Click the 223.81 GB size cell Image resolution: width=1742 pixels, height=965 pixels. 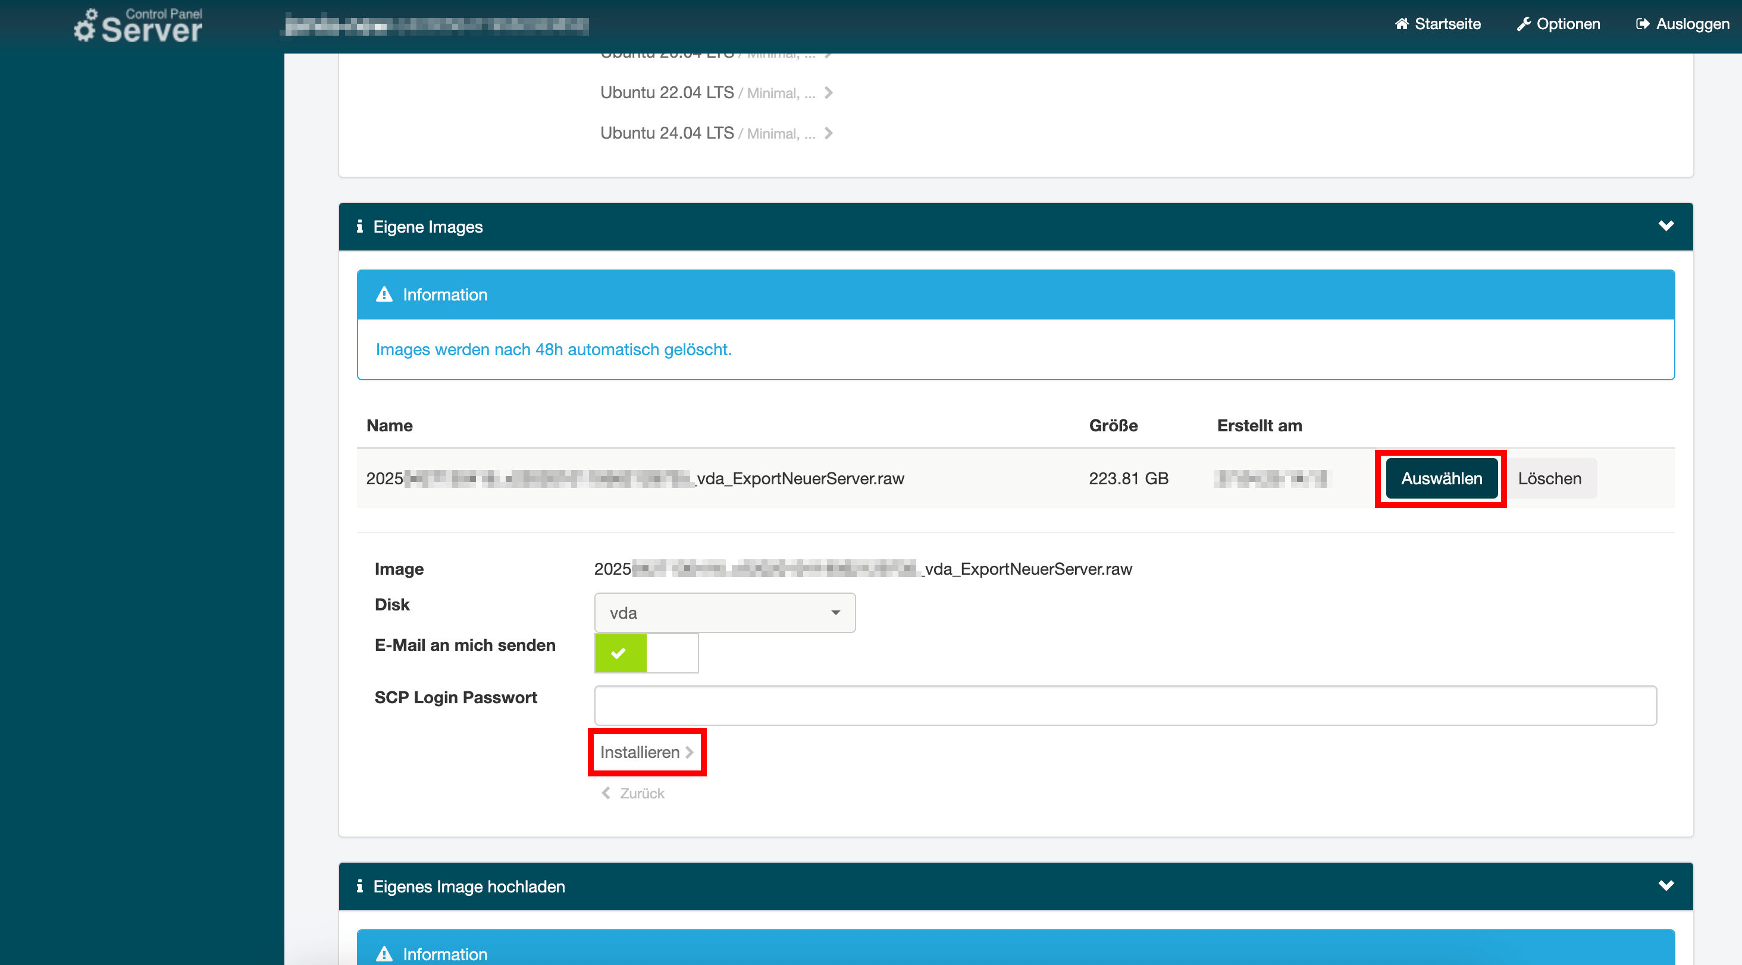pos(1128,478)
